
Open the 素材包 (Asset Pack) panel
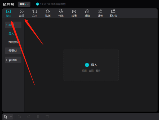pos(113,13)
